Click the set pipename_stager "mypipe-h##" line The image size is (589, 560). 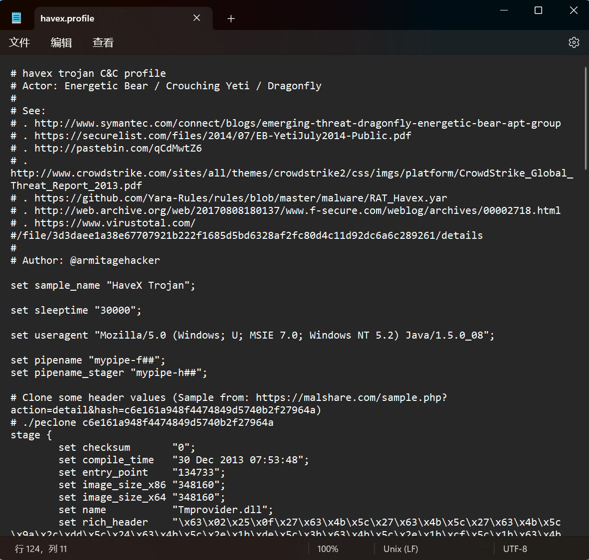pyautogui.click(x=109, y=373)
